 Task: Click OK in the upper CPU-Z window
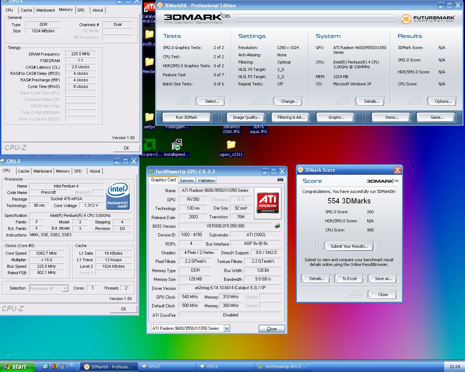126,148
